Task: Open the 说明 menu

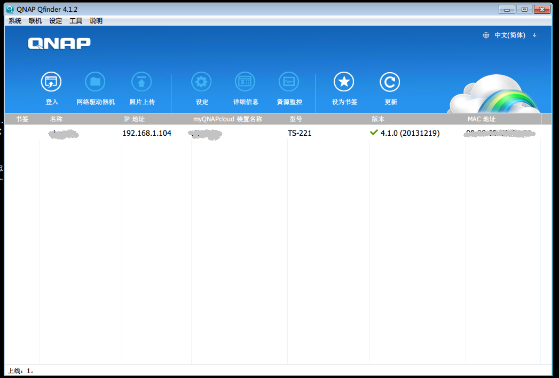Action: pyautogui.click(x=96, y=21)
